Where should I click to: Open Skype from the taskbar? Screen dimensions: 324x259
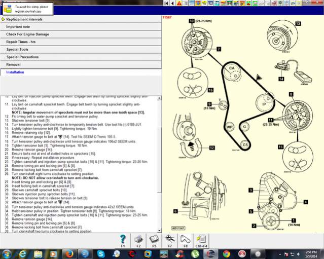pyautogui.click(x=100, y=254)
